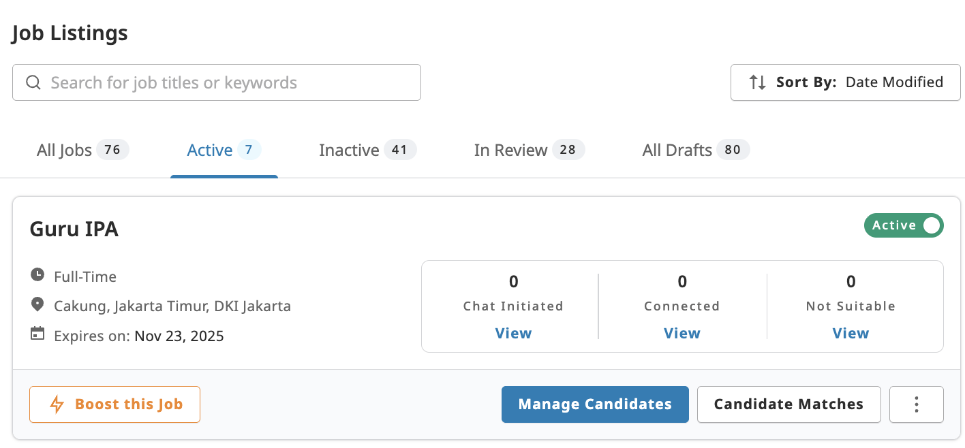965x448 pixels.
Task: Click the search magnifier icon
Action: [x=33, y=82]
